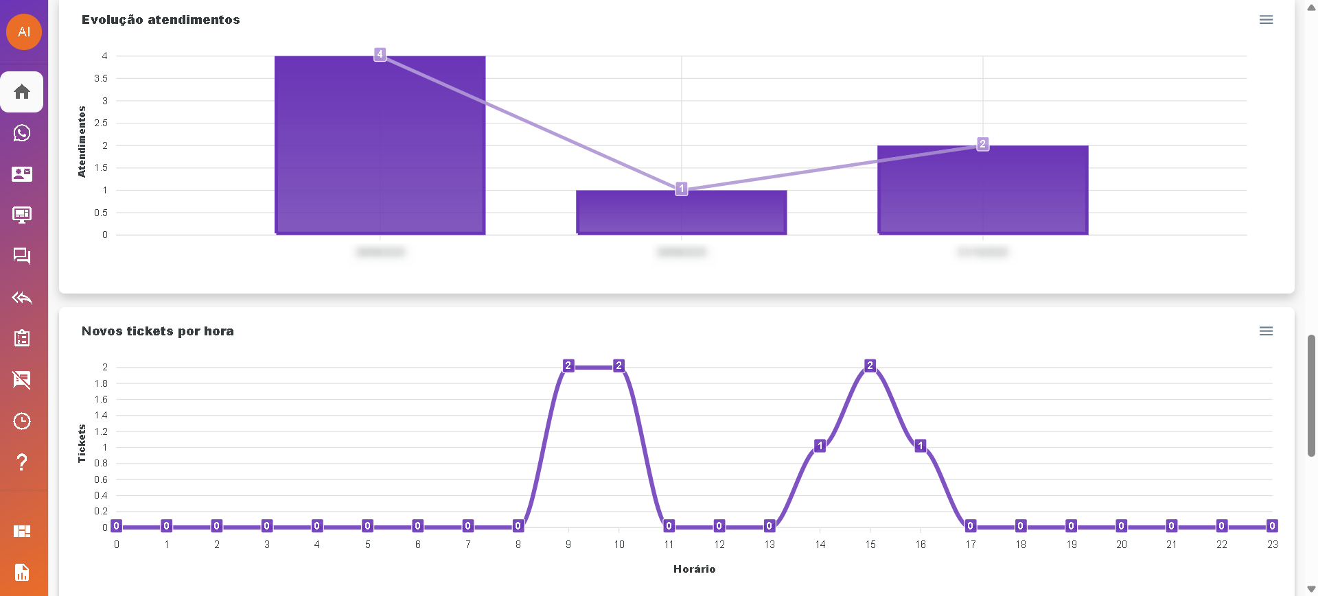This screenshot has height=596, width=1318.
Task: Open menu for Novos tickets por hora chart
Action: 1266,331
